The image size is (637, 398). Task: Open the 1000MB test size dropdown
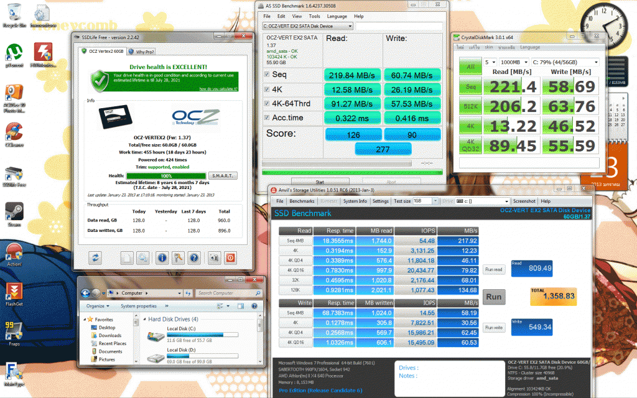514,62
